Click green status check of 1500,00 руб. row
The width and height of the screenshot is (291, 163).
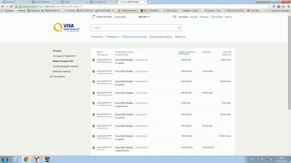94,136
